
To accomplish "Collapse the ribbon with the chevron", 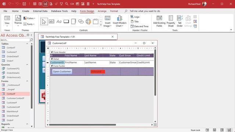I will 231,30.
